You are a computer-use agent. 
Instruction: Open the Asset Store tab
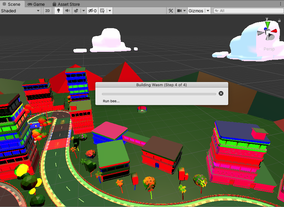(x=66, y=4)
